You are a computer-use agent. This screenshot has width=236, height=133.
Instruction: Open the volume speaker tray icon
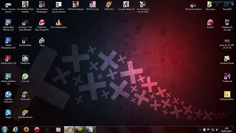click(x=217, y=130)
